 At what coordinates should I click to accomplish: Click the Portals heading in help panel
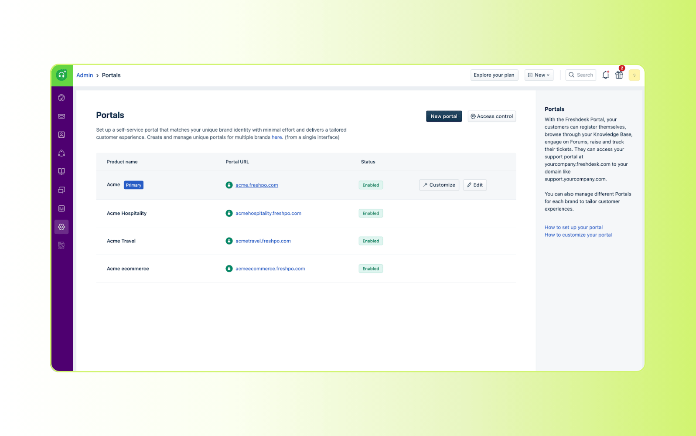[x=554, y=109]
